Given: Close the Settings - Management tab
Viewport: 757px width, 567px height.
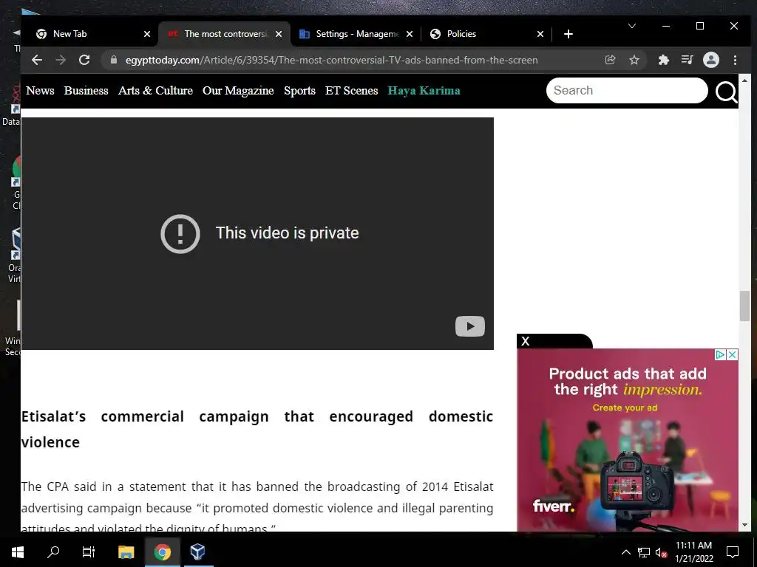Looking at the screenshot, I should (x=410, y=34).
